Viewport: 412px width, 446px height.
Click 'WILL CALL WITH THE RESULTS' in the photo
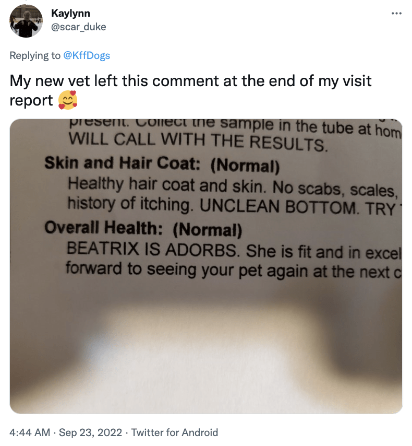pyautogui.click(x=198, y=142)
